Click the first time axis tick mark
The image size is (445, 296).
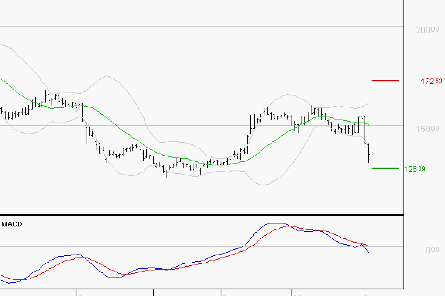click(76, 292)
